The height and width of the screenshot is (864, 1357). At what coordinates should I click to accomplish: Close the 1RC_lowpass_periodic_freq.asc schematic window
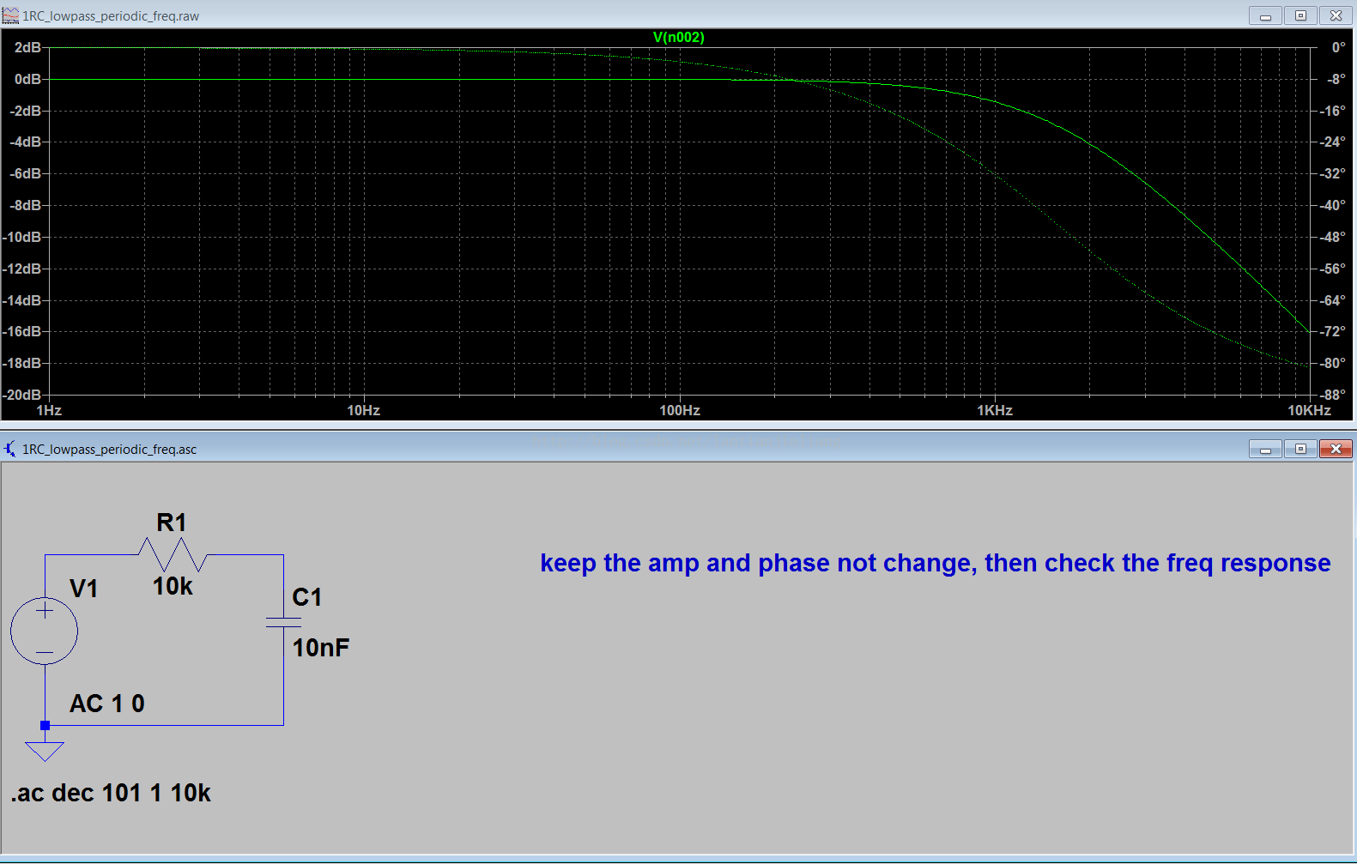tap(1336, 449)
